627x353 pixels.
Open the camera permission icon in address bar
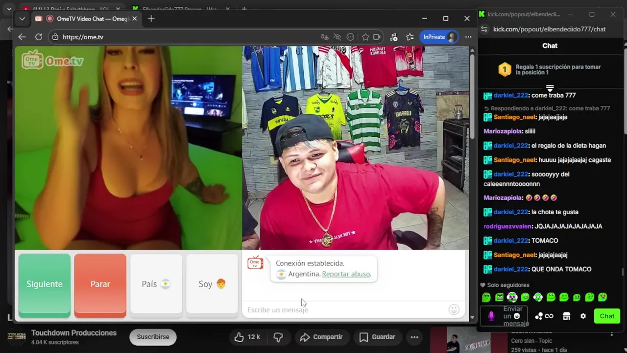click(x=377, y=37)
